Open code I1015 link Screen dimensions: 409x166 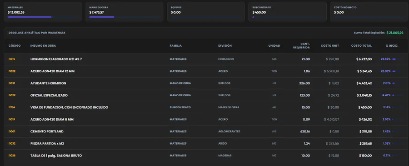(12, 59)
